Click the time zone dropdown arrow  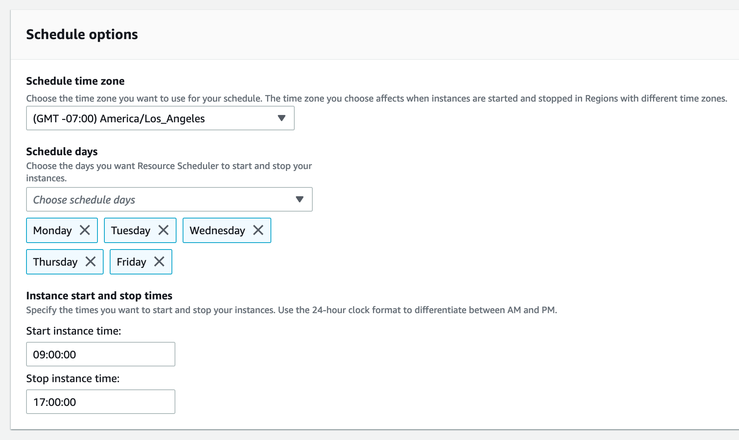tap(282, 118)
